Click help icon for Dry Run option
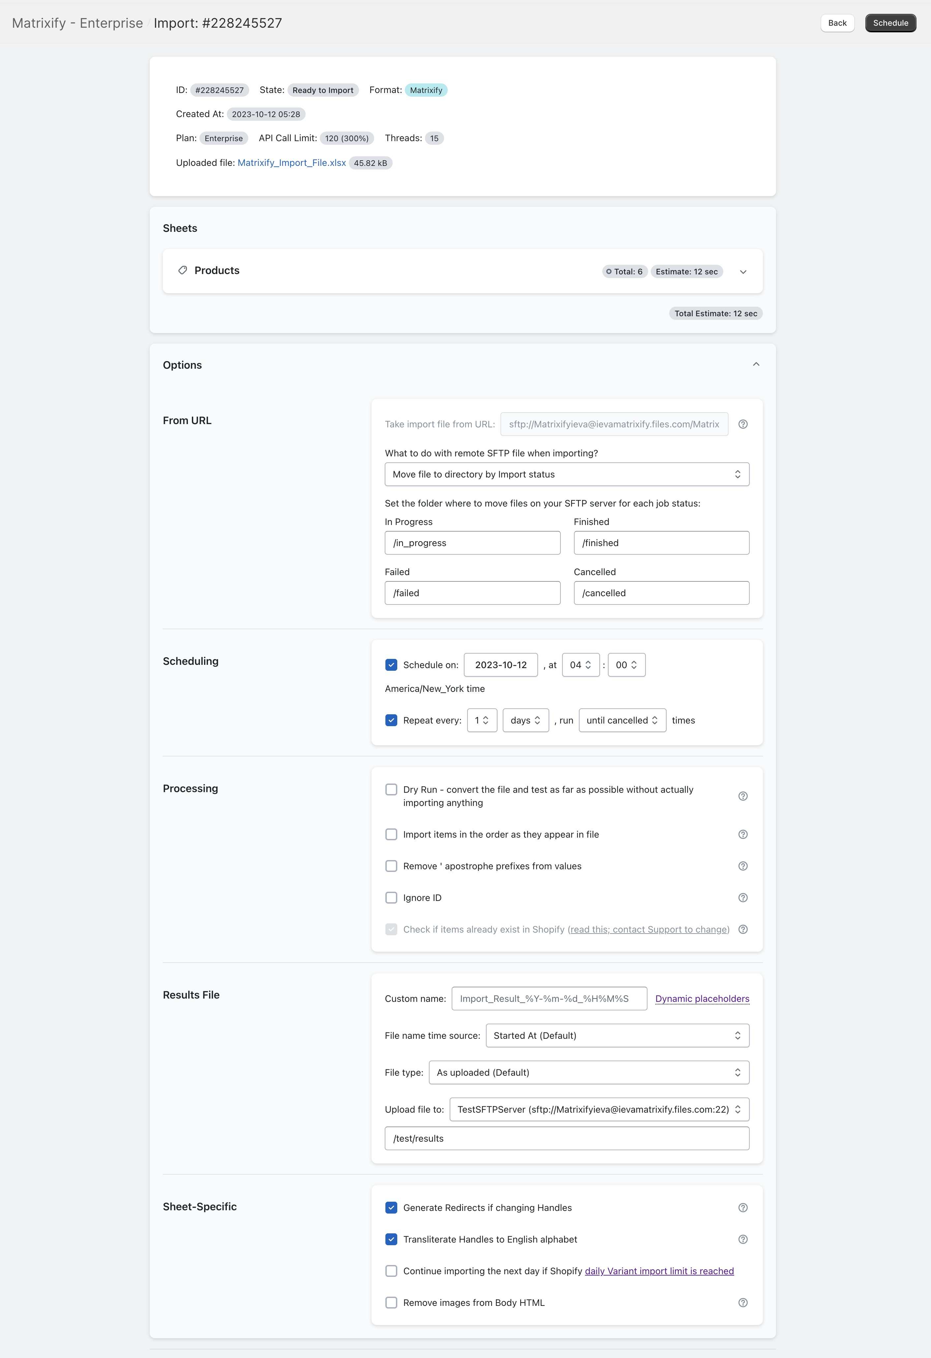 (742, 796)
